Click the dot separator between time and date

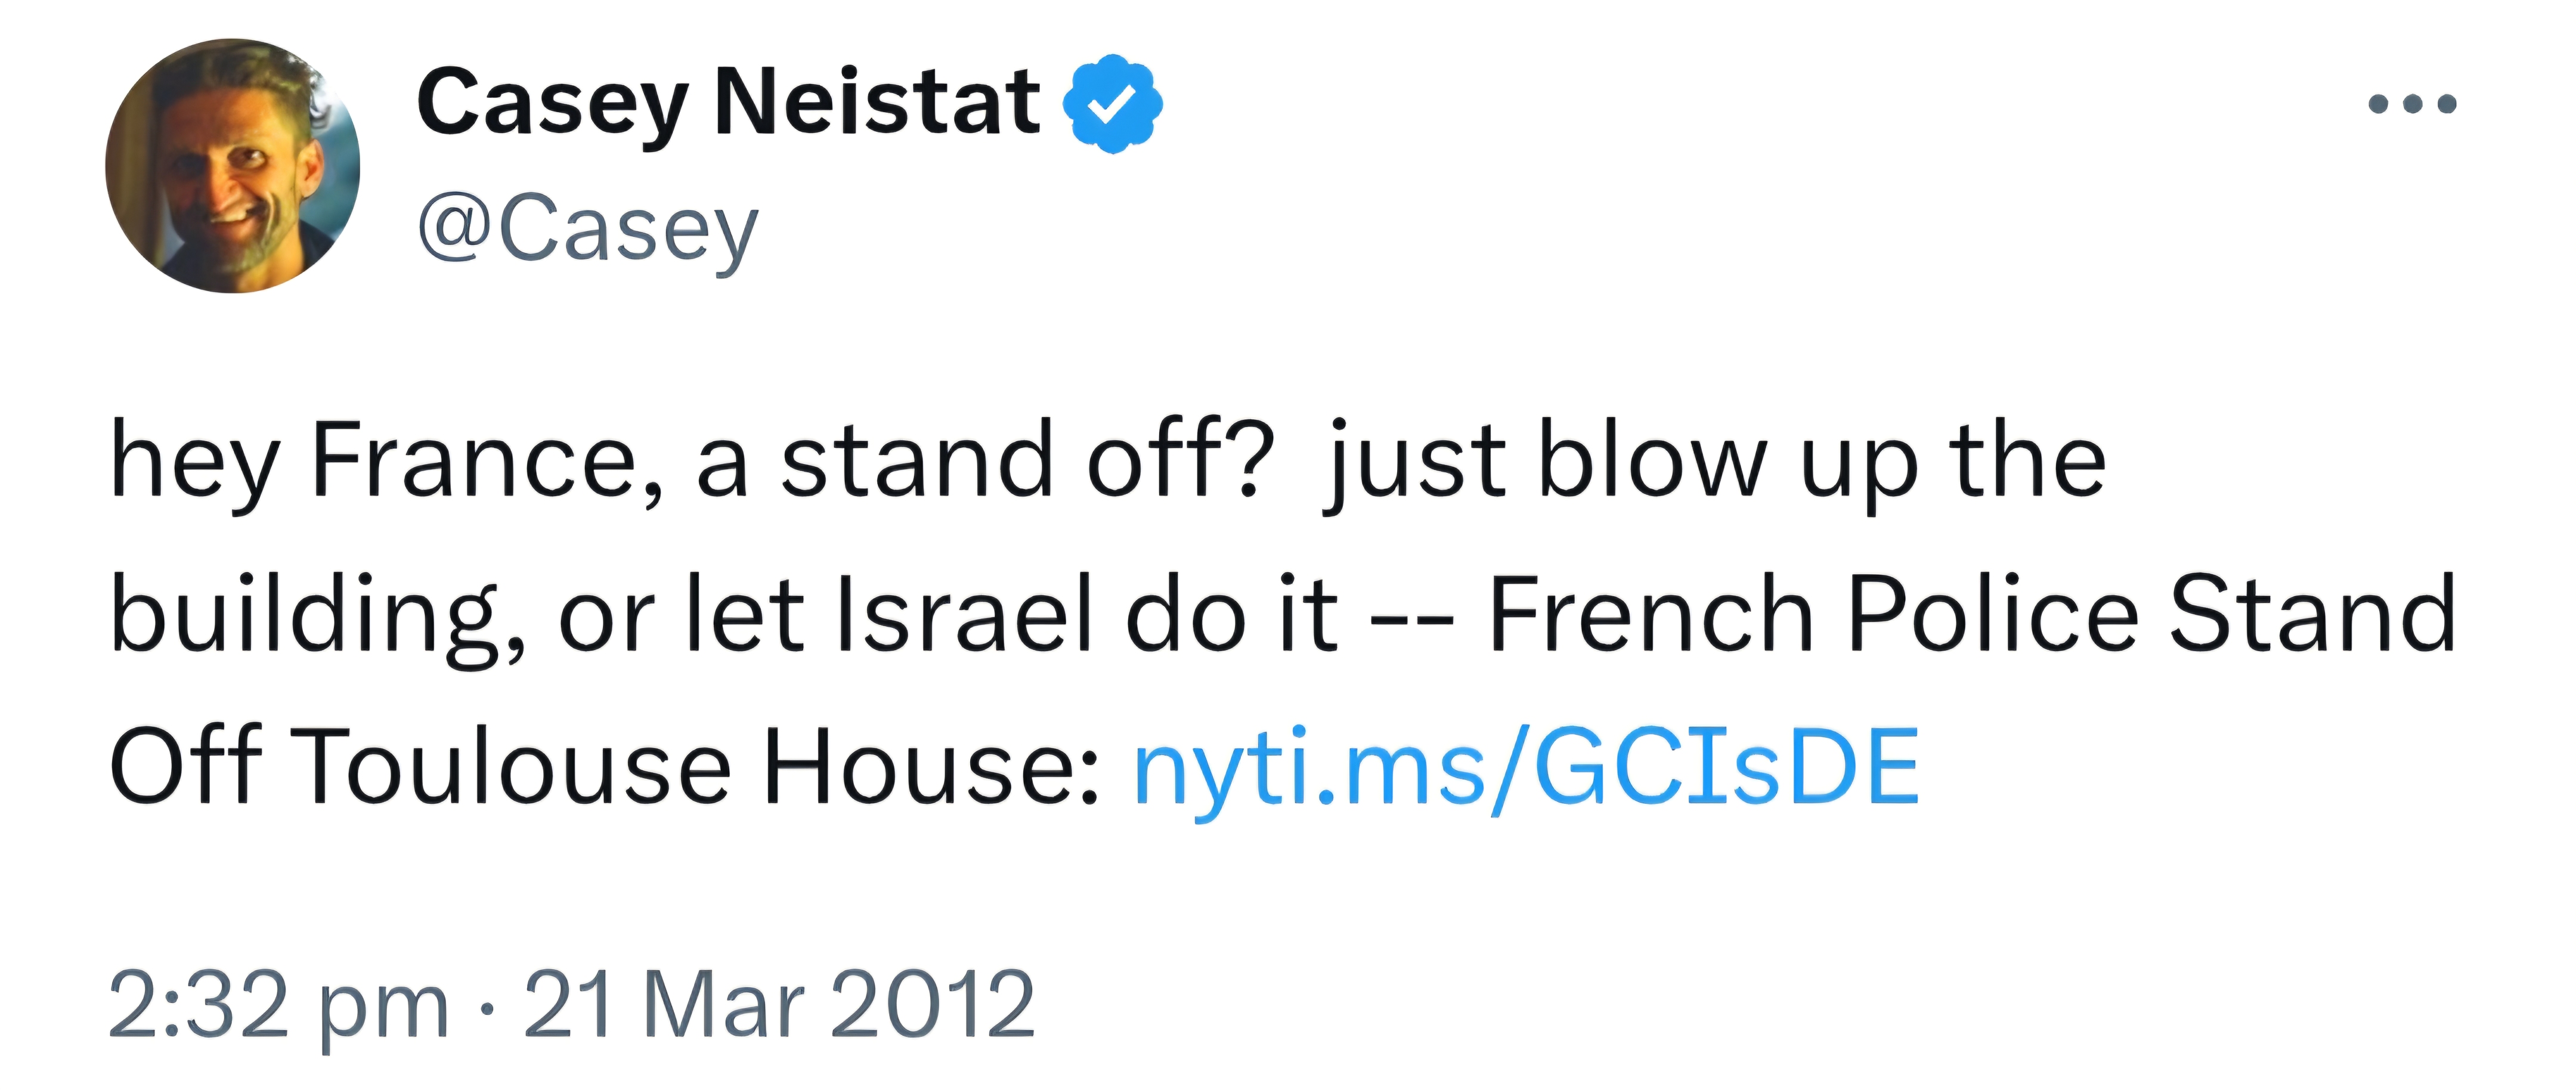point(486,1007)
